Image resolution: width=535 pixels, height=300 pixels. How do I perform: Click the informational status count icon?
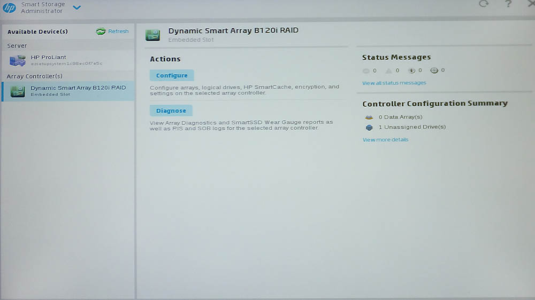[411, 70]
